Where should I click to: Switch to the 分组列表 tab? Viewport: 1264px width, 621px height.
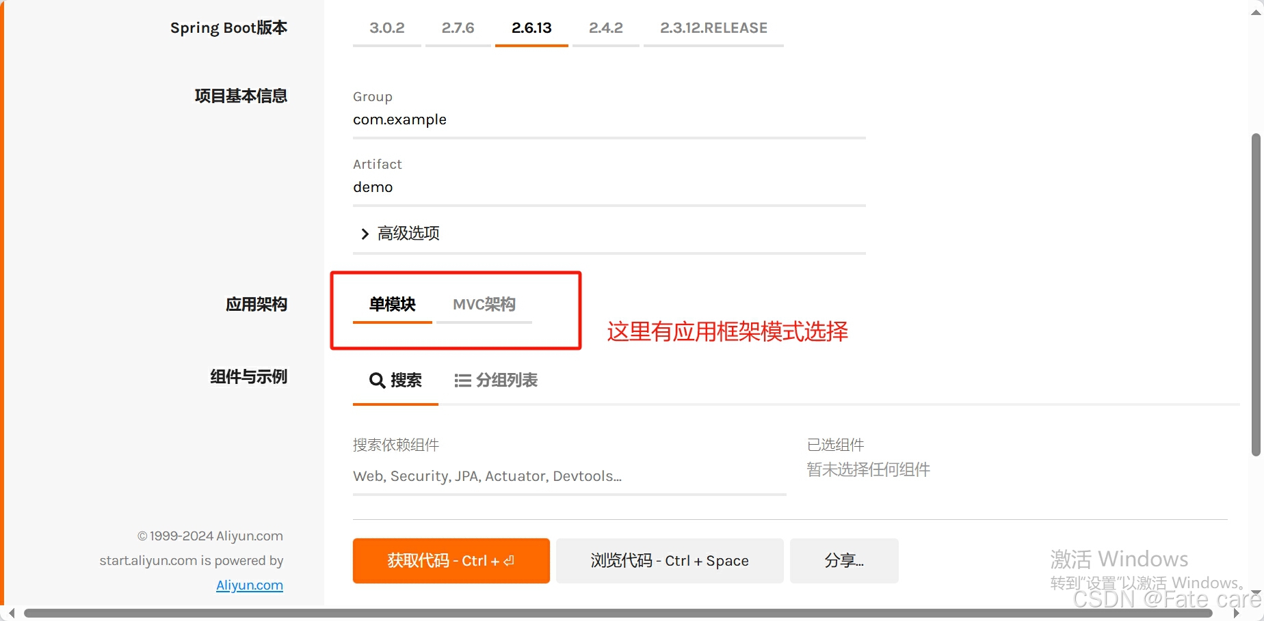pyautogui.click(x=496, y=381)
